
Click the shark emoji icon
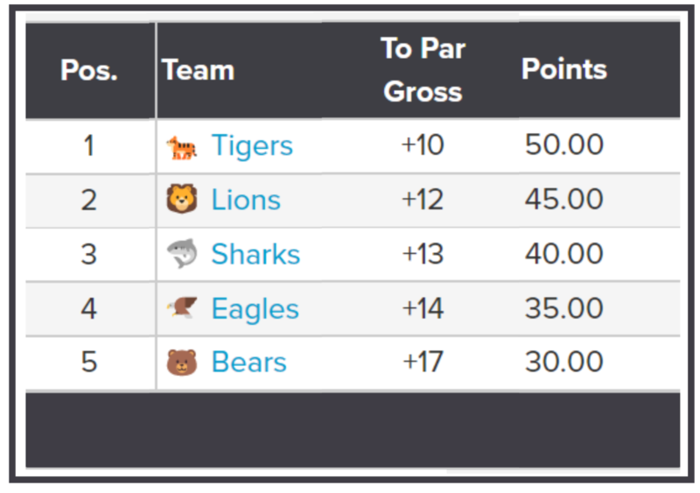click(181, 255)
